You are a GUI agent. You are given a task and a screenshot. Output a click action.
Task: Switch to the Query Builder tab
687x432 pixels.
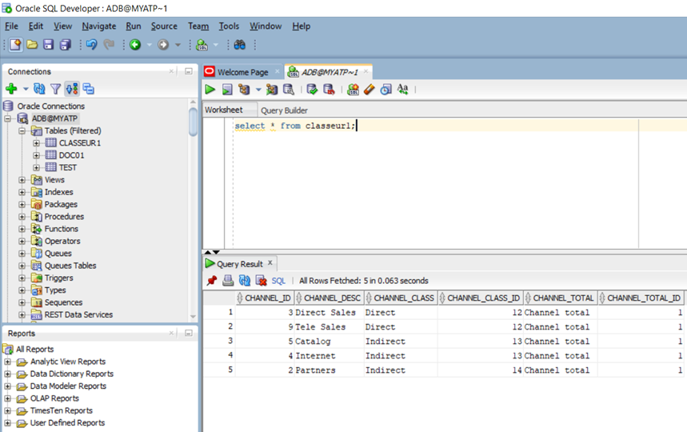click(x=285, y=110)
